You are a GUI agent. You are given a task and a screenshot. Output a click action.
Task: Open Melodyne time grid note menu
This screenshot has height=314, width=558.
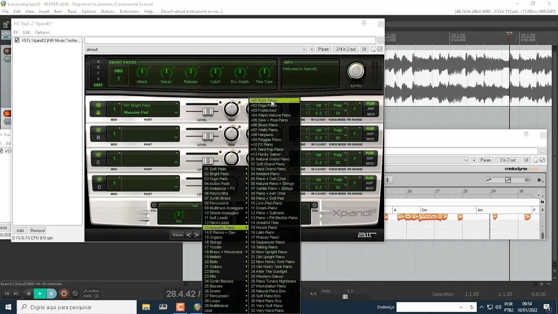pyautogui.click(x=539, y=194)
